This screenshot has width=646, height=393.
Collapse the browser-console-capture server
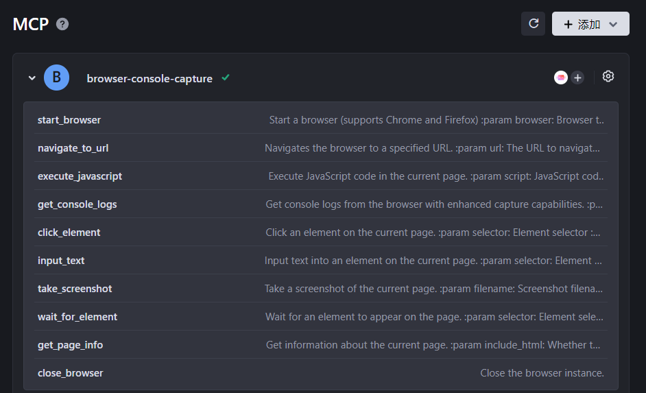coord(32,78)
